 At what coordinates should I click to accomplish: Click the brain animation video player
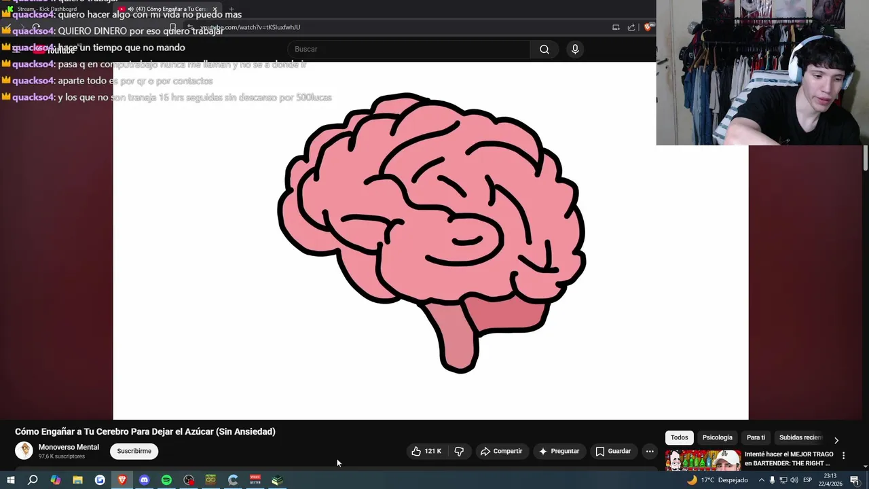click(x=430, y=240)
